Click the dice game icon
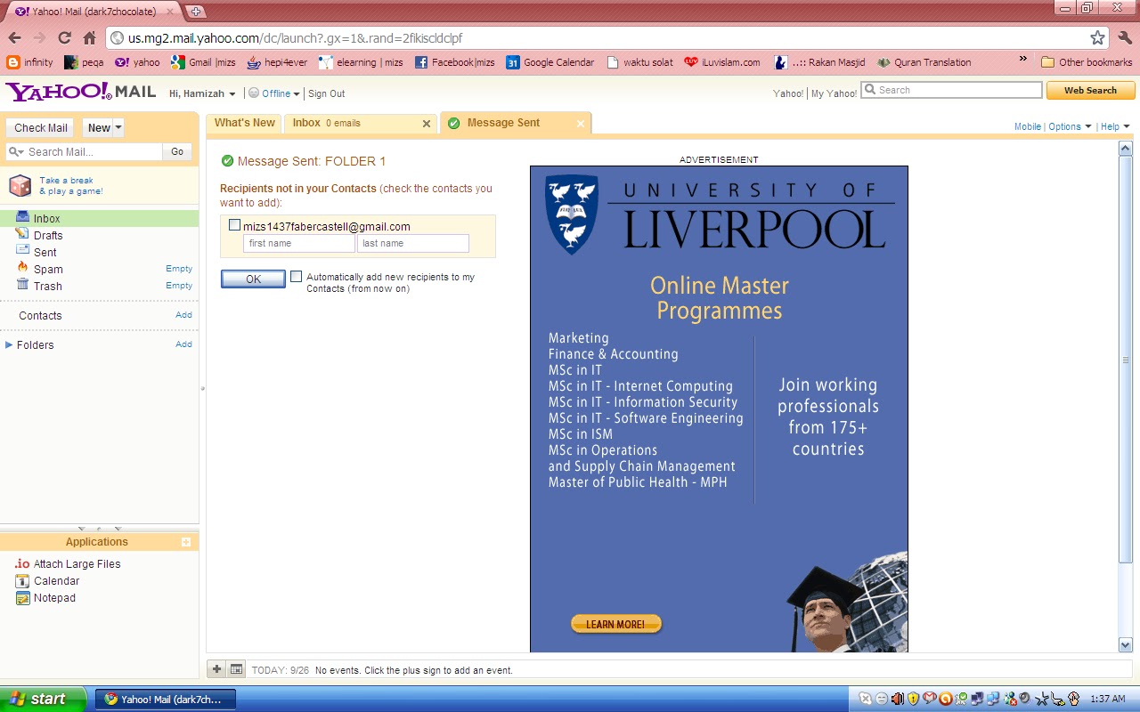1140x712 pixels. (20, 185)
